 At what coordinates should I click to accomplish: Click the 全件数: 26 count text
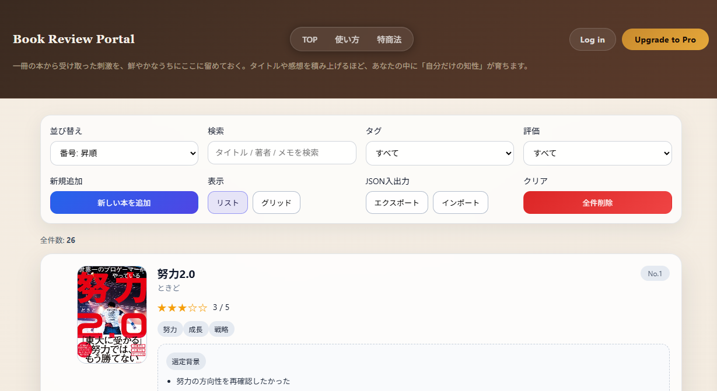tap(58, 240)
